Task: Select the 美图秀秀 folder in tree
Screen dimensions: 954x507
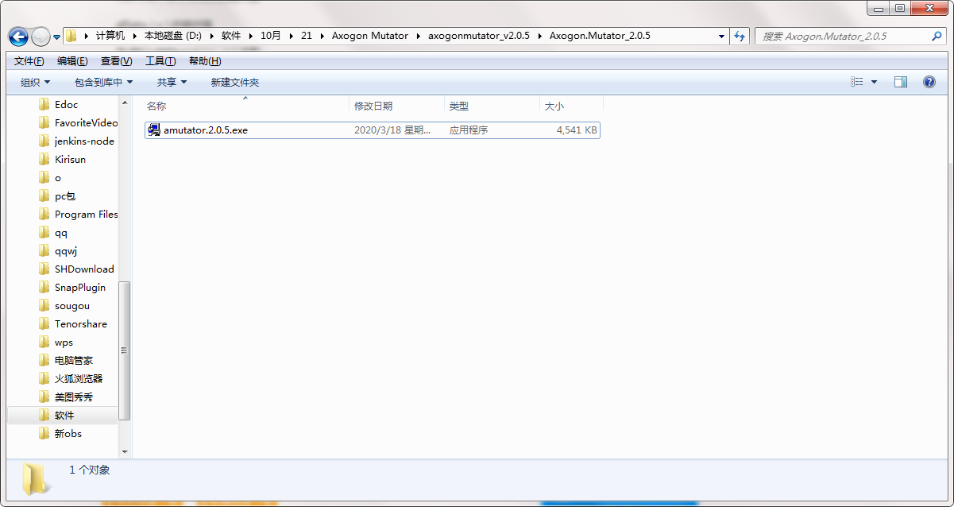Action: click(73, 397)
